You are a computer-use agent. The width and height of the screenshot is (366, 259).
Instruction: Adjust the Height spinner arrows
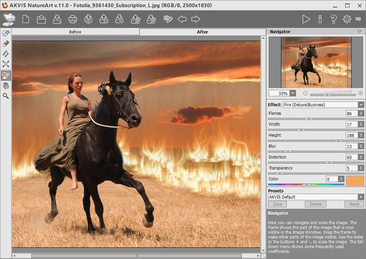coord(361,136)
